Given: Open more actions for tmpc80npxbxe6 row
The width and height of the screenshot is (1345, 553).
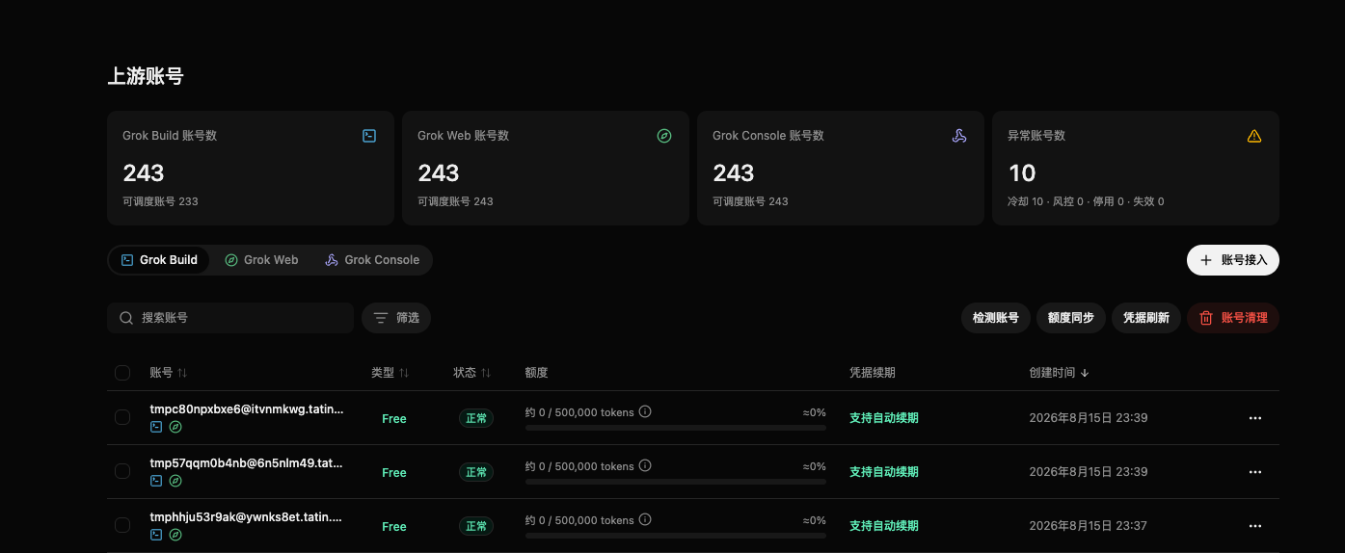Looking at the screenshot, I should (1255, 418).
